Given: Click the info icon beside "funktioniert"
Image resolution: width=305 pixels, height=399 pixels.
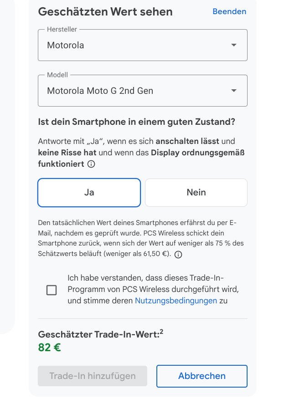Looking at the screenshot, I should click(91, 164).
